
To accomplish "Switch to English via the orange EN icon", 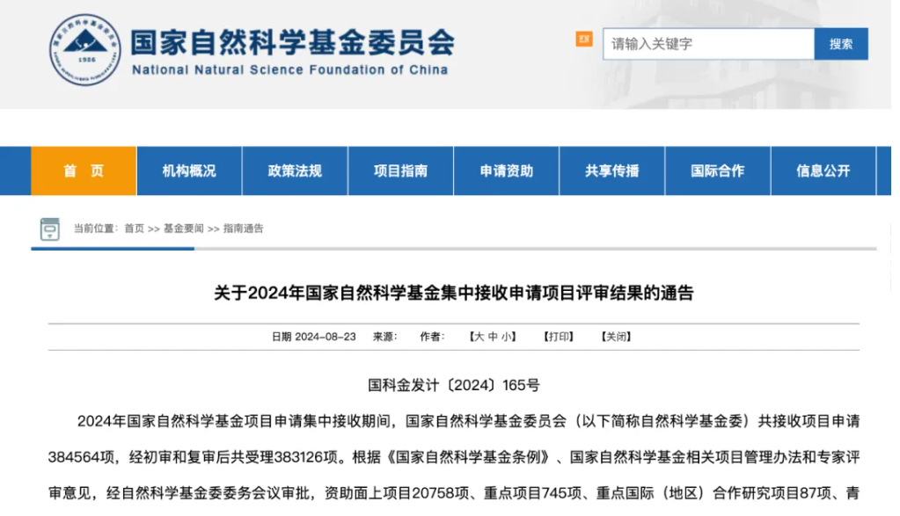I will click(x=584, y=39).
